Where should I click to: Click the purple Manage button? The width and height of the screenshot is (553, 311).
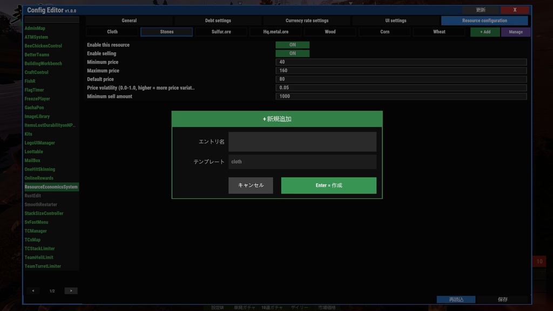point(516,31)
